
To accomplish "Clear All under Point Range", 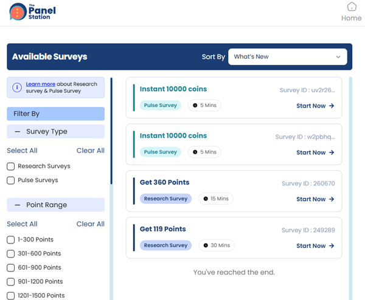I will 90,224.
